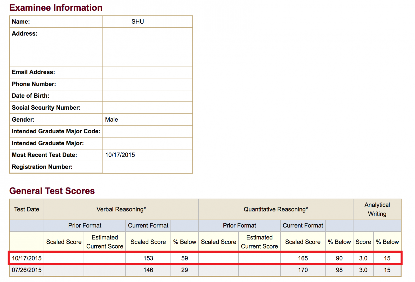The height and width of the screenshot is (282, 415).
Task: Click 'Estimated Current Score' under Quantitative Reasoning
Action: [x=259, y=242]
